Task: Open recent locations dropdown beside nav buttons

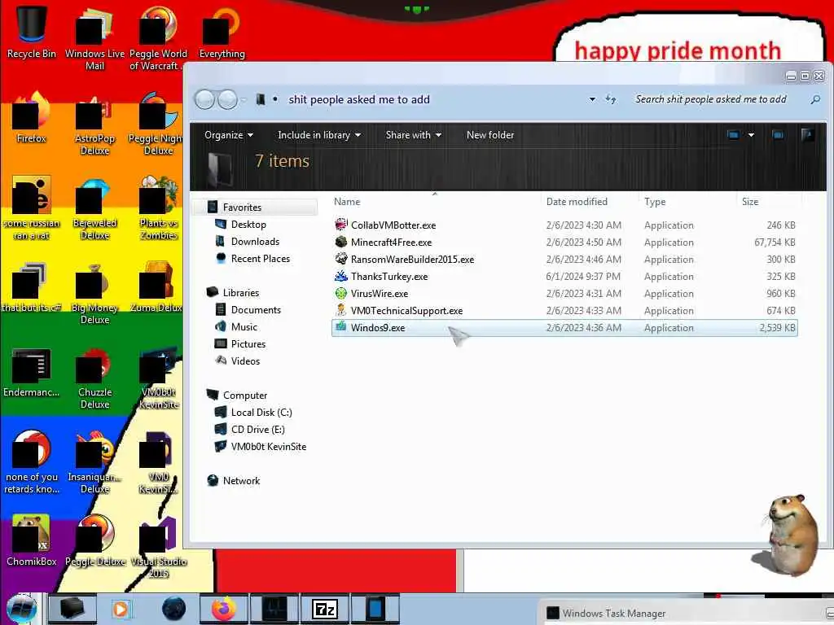Action: [x=244, y=99]
